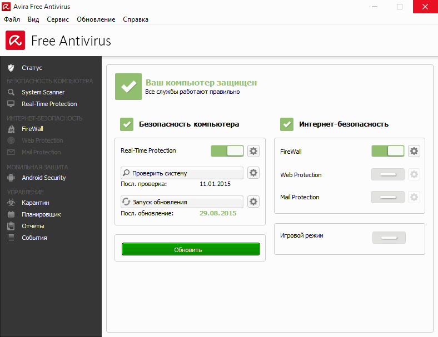
Task: Toggle Real-Time Protection switch
Action: [x=227, y=151]
